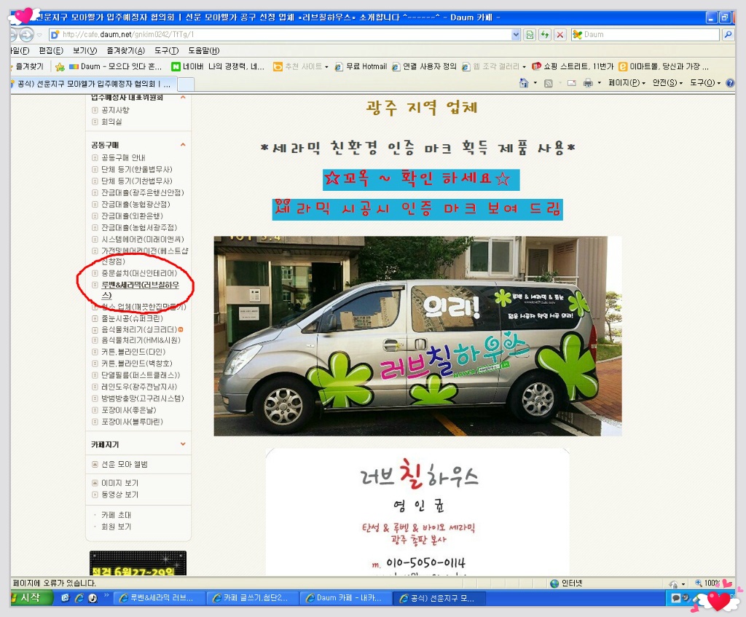Image resolution: width=746 pixels, height=617 pixels.
Task: Switch to Daum 카페 - 내카 taskbar window
Action: (346, 598)
